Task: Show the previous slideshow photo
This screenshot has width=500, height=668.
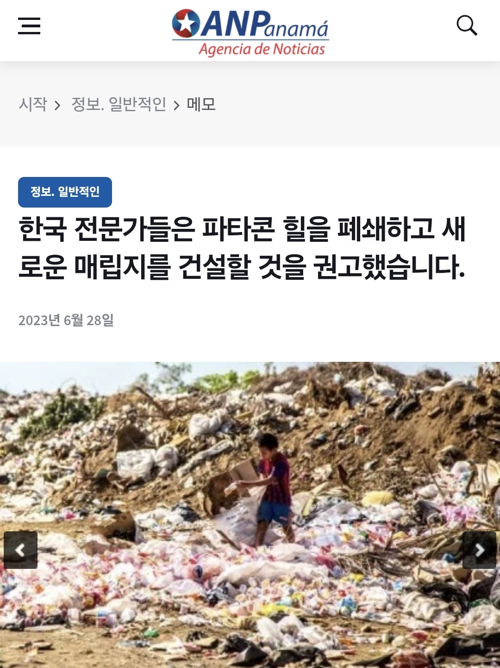Action: coord(20,550)
